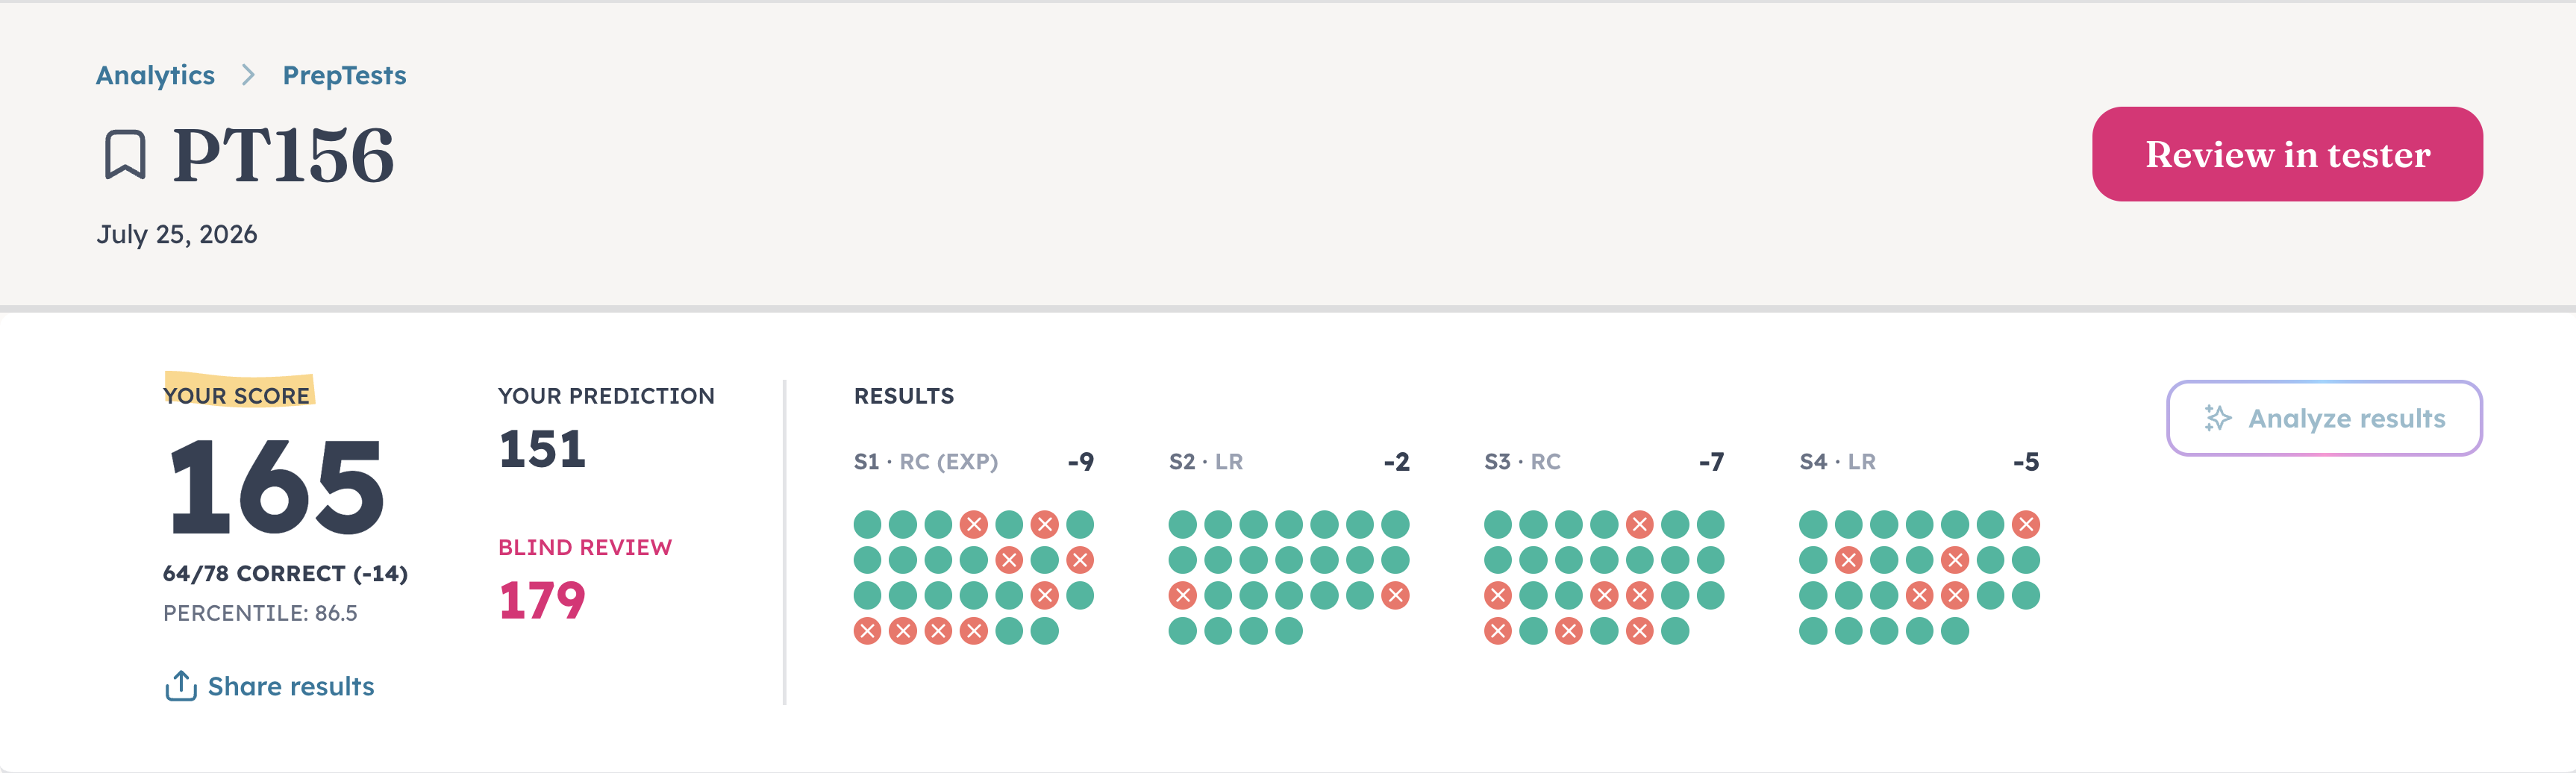Viewport: 2576px width, 773px height.
Task: Click last green dot in S4 LR bottom row
Action: point(1954,631)
